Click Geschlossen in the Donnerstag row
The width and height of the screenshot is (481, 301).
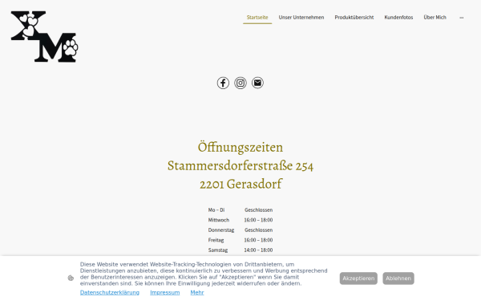pos(259,230)
